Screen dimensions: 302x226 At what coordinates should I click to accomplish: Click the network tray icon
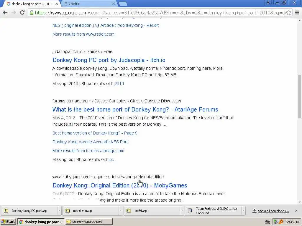tap(275, 222)
